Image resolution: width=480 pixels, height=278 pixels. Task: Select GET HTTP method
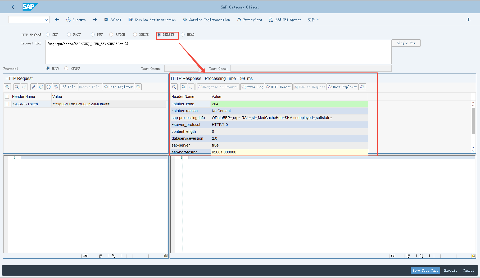(48, 34)
